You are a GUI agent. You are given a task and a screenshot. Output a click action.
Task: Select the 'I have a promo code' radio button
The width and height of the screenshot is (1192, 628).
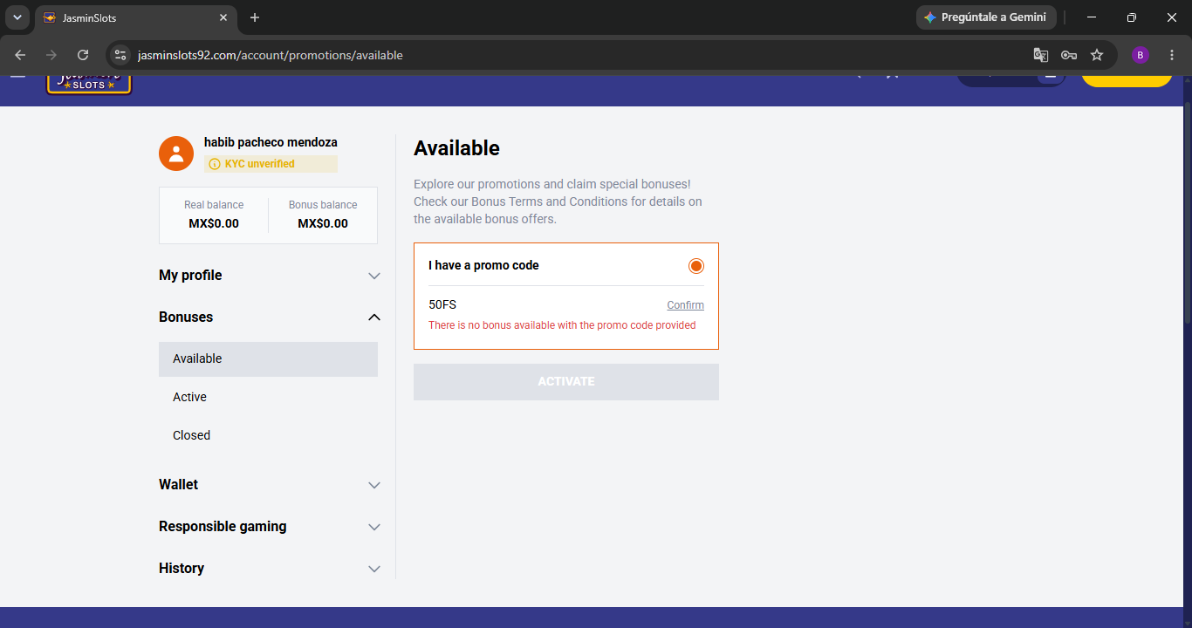coord(695,266)
